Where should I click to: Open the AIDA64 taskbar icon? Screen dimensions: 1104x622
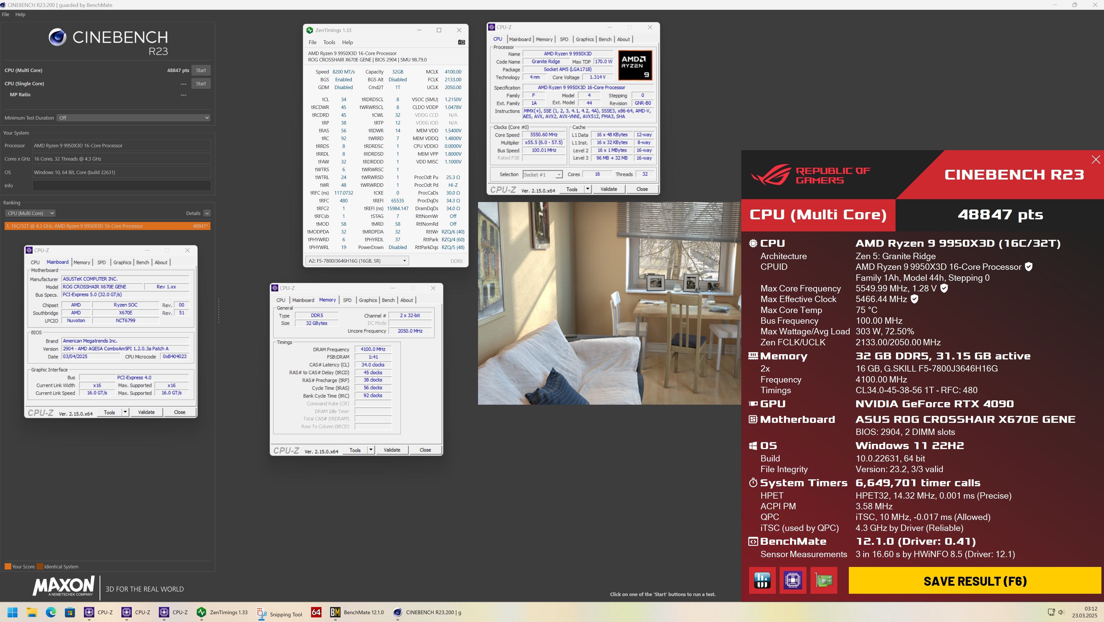(x=316, y=612)
